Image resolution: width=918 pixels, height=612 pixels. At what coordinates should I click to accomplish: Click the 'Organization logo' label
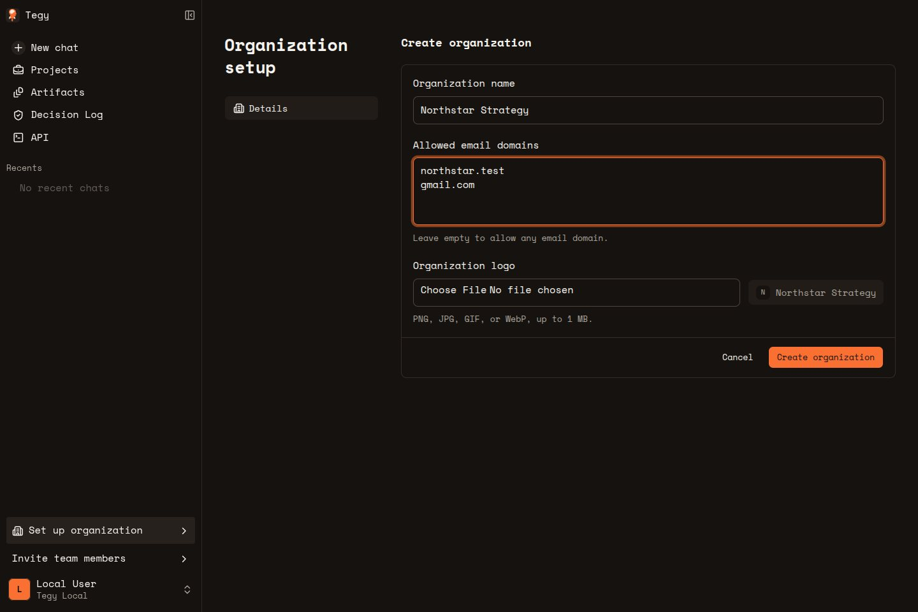(x=463, y=266)
